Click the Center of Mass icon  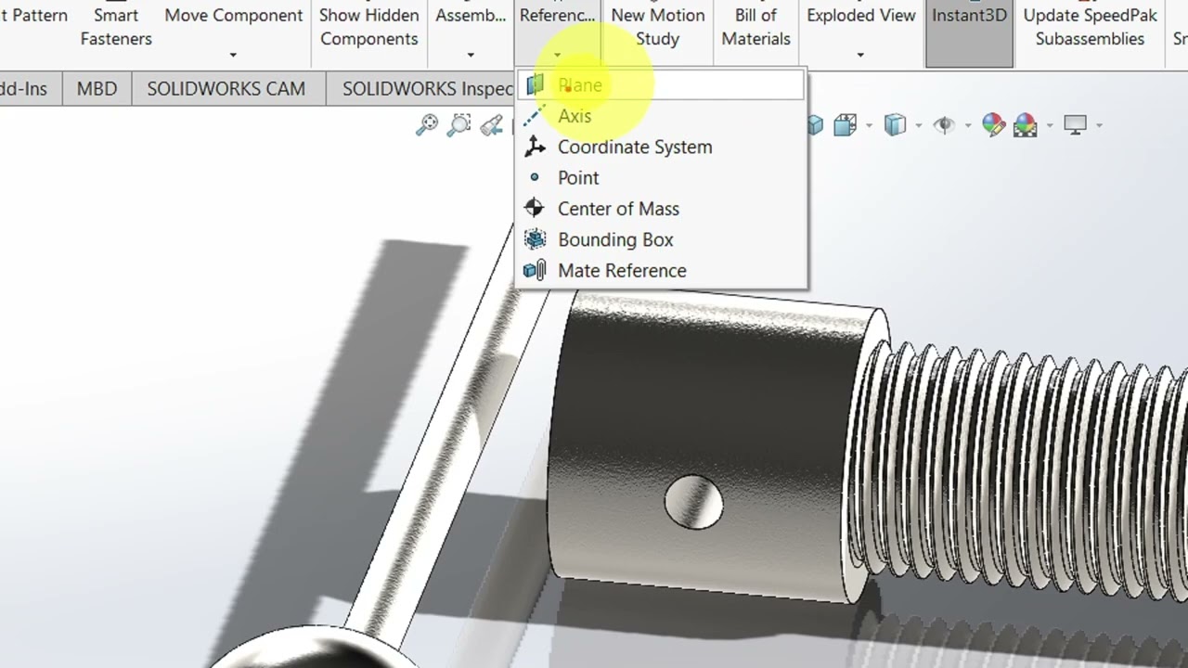pyautogui.click(x=535, y=208)
